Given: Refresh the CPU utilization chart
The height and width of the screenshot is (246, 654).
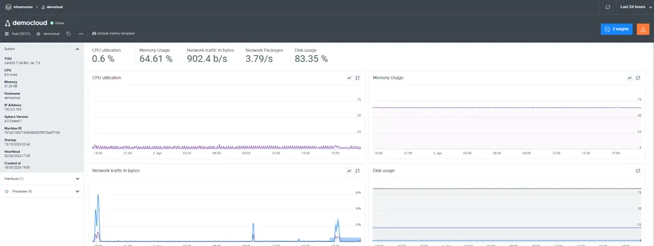Looking at the screenshot, I should click(358, 78).
